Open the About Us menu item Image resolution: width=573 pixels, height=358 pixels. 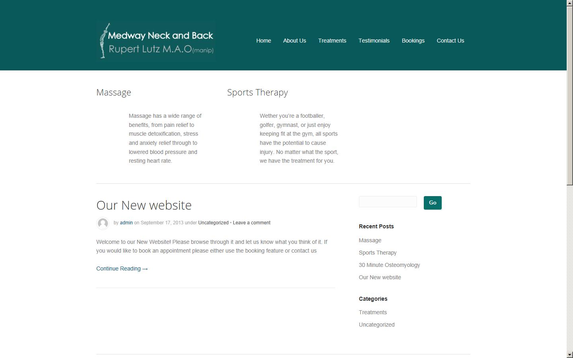point(294,41)
